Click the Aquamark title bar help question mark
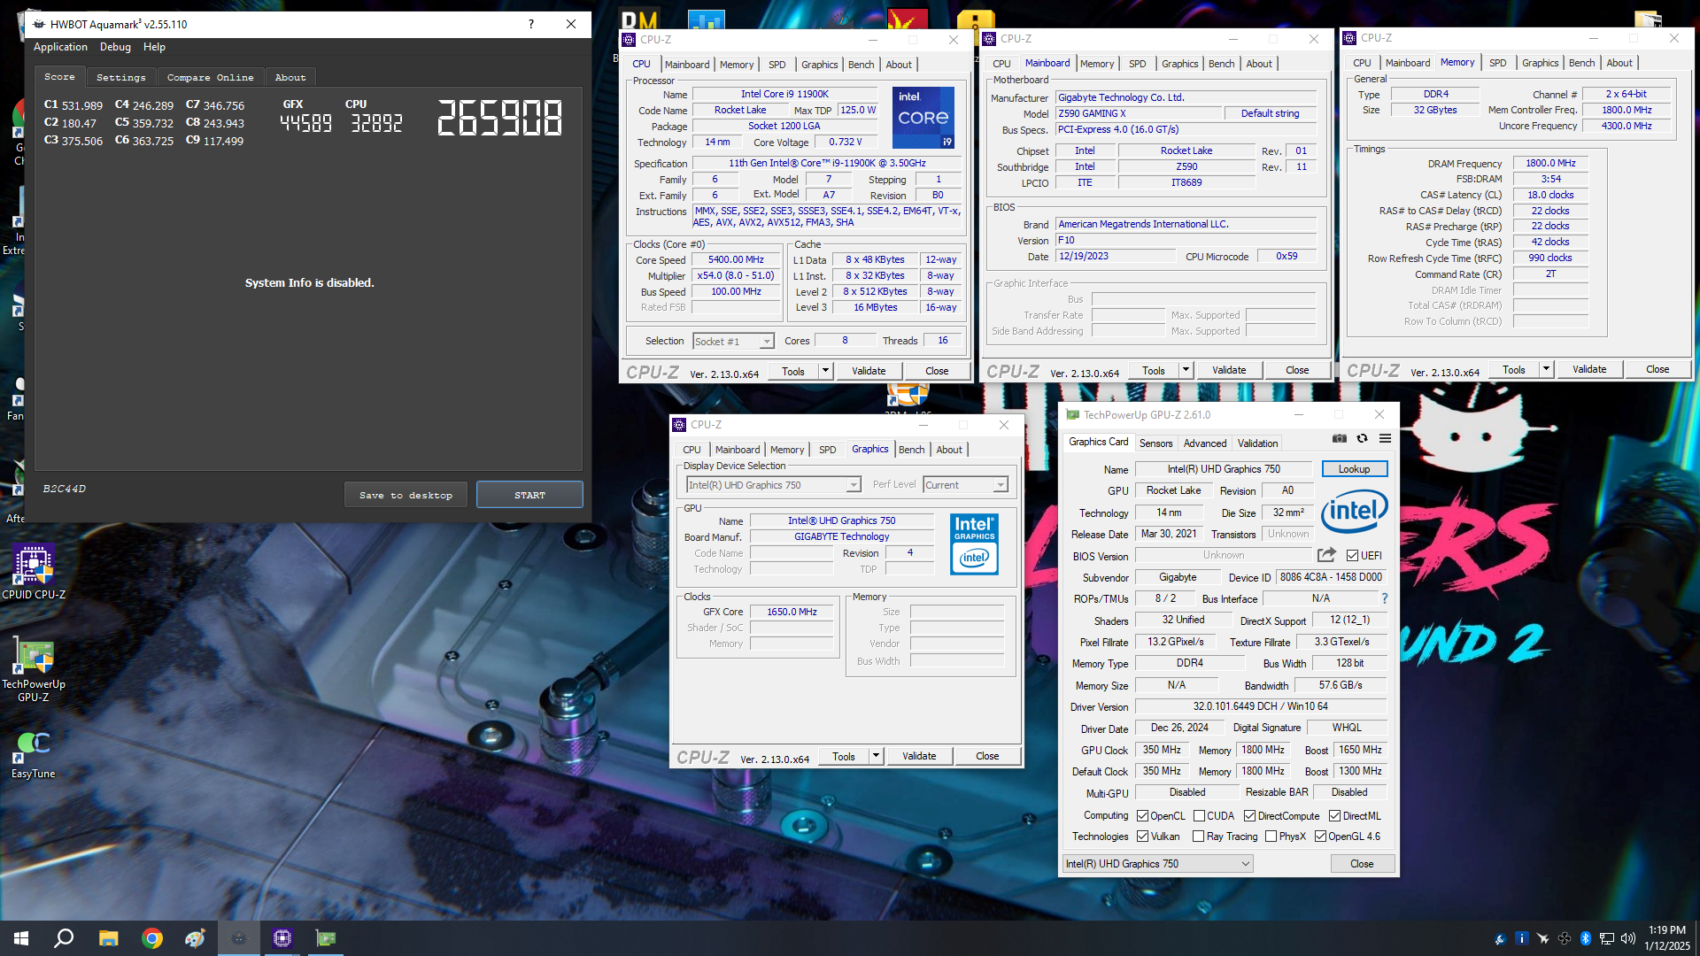The height and width of the screenshot is (956, 1700). click(531, 24)
